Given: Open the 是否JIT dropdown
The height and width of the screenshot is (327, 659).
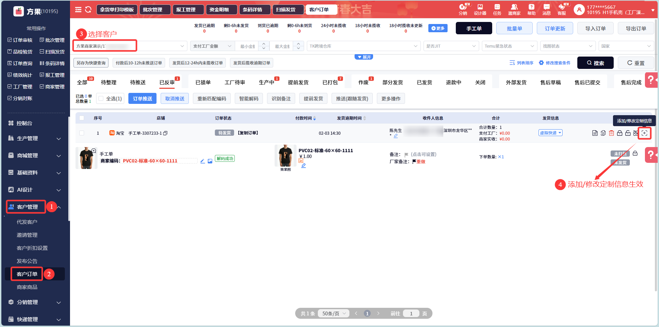Looking at the screenshot, I should pyautogui.click(x=451, y=46).
